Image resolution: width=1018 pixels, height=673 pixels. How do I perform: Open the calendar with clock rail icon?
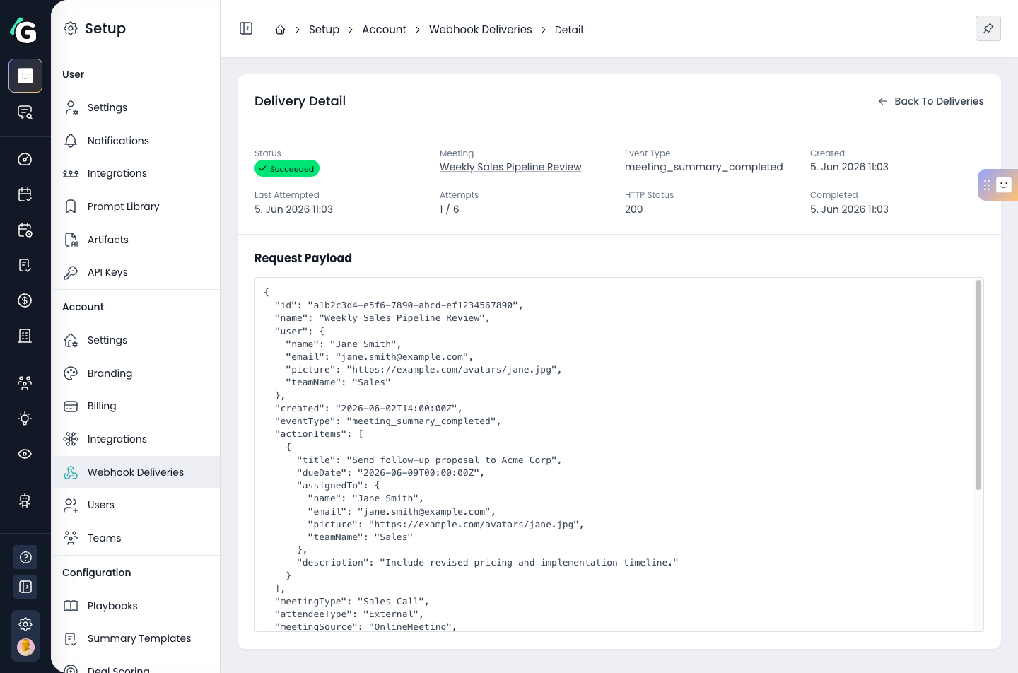(x=25, y=230)
